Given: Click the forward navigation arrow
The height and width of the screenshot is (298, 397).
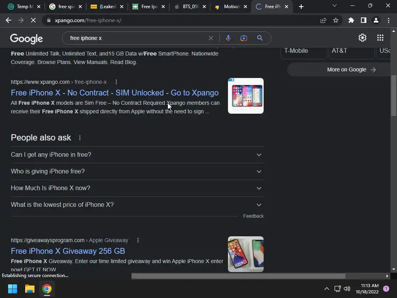Looking at the screenshot, I should pyautogui.click(x=21, y=20).
